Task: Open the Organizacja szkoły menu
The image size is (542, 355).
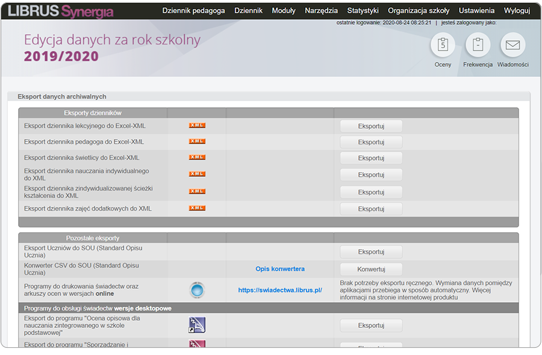Action: (x=419, y=10)
